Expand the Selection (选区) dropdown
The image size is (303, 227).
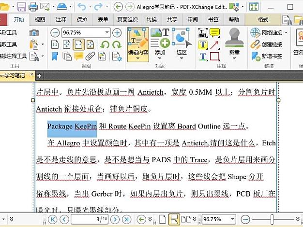pos(182,58)
